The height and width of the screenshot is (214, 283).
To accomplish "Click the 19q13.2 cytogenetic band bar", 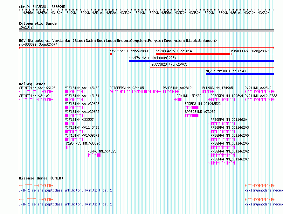I will [x=146, y=31].
